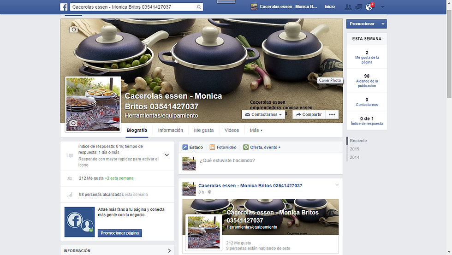This screenshot has width=452, height=255.
Task: Open shared post cover image
Action: pos(260,217)
